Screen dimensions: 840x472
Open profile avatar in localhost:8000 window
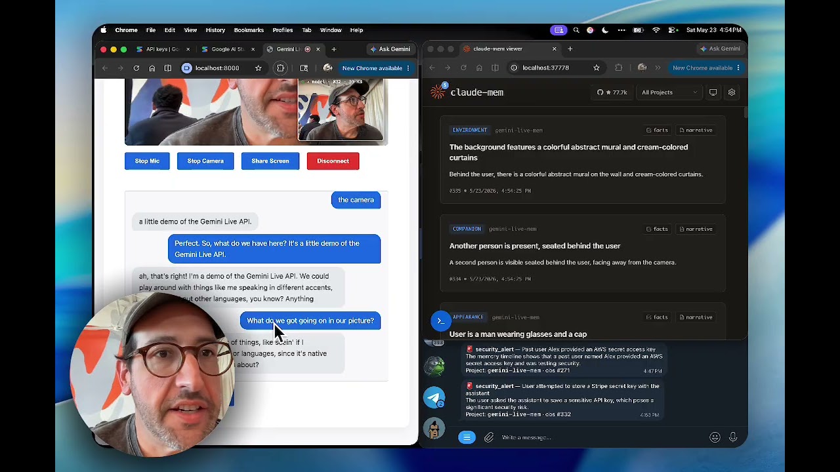[x=327, y=68]
